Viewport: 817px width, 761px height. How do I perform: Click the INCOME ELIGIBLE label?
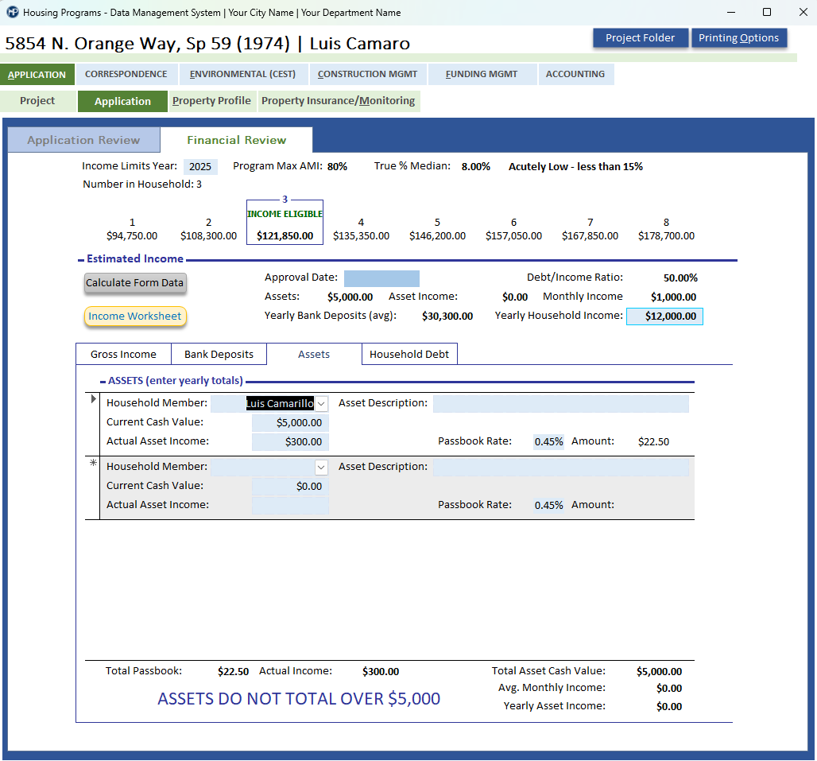tap(285, 214)
